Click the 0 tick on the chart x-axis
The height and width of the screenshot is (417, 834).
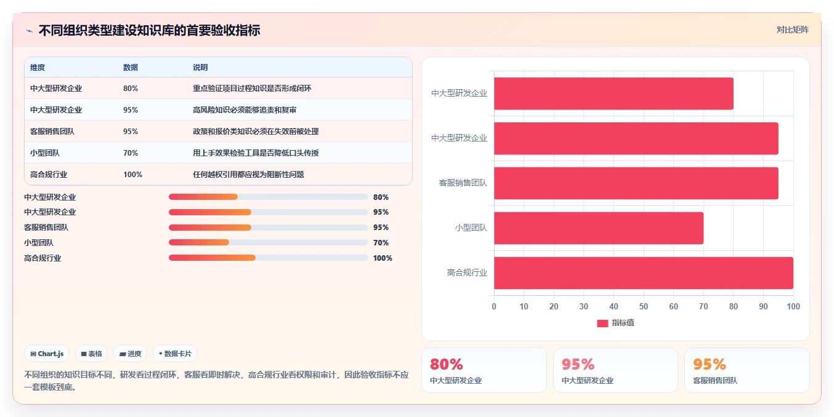tap(494, 306)
